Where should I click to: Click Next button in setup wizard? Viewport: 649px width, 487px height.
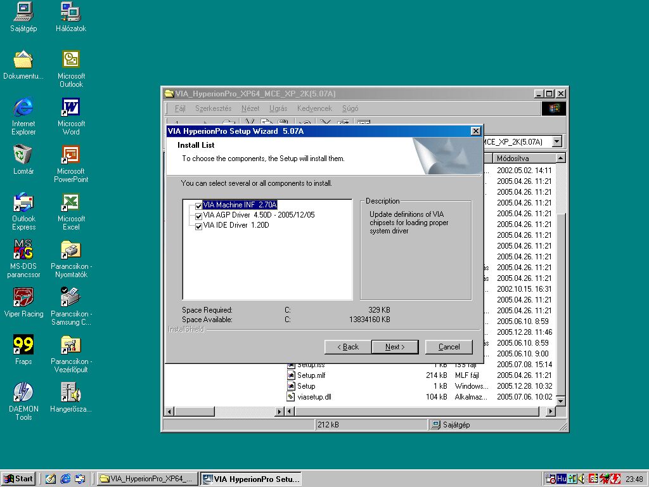395,347
